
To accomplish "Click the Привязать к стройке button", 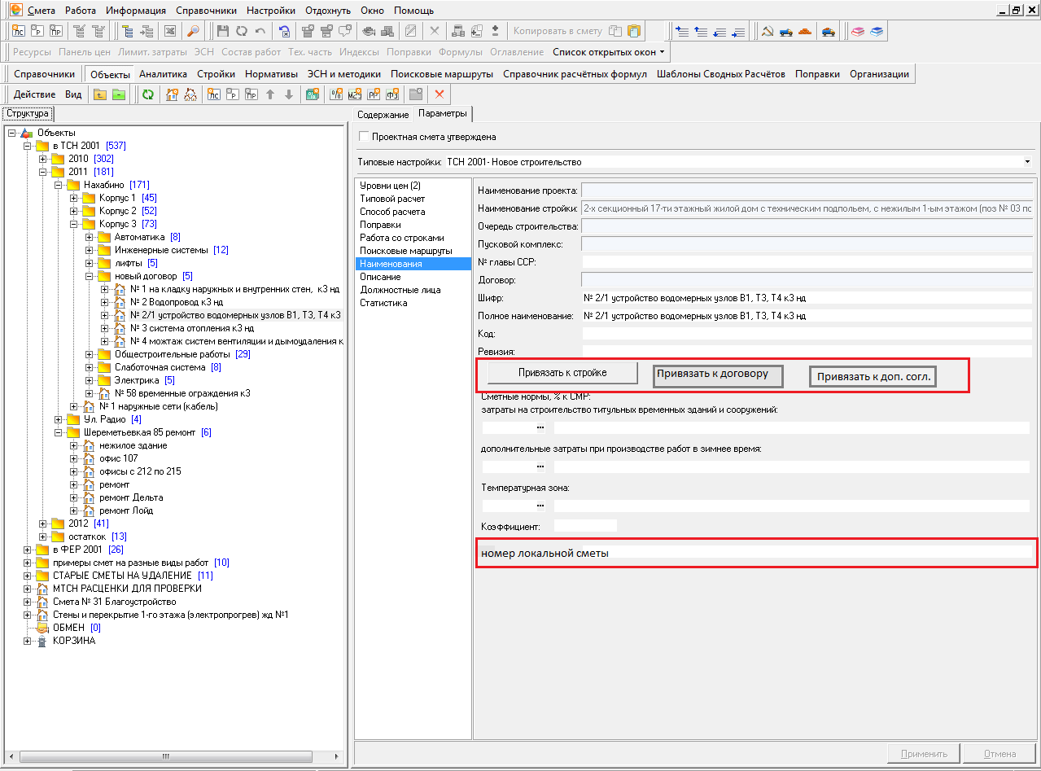I will click(x=562, y=373).
